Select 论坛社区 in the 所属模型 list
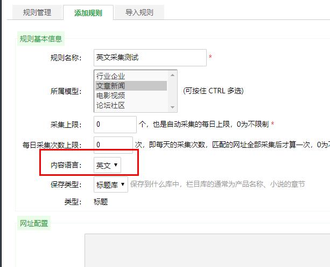 coord(131,105)
